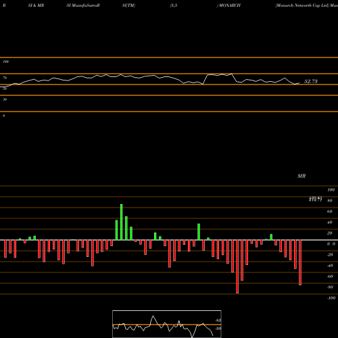Click the -80 label on the MR axis
338x338 pixels.
pyautogui.click(x=330, y=287)
